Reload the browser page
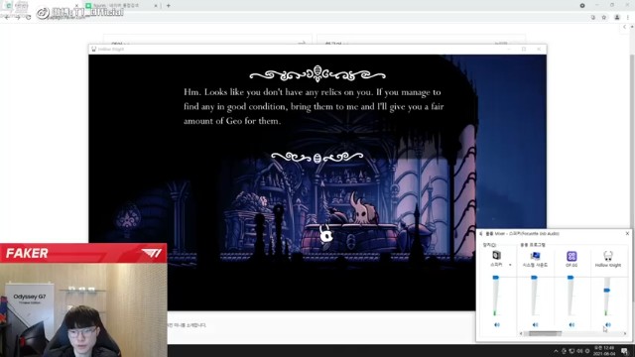This screenshot has width=635, height=357. (28, 18)
